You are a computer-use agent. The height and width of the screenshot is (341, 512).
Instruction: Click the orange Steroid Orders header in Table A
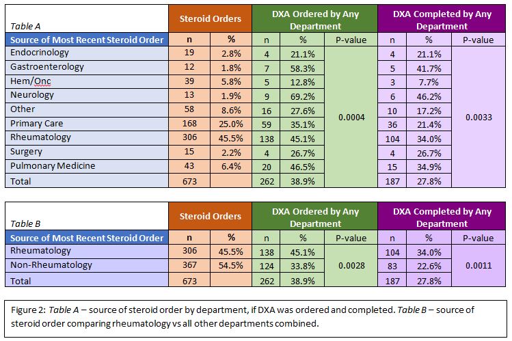click(x=209, y=20)
